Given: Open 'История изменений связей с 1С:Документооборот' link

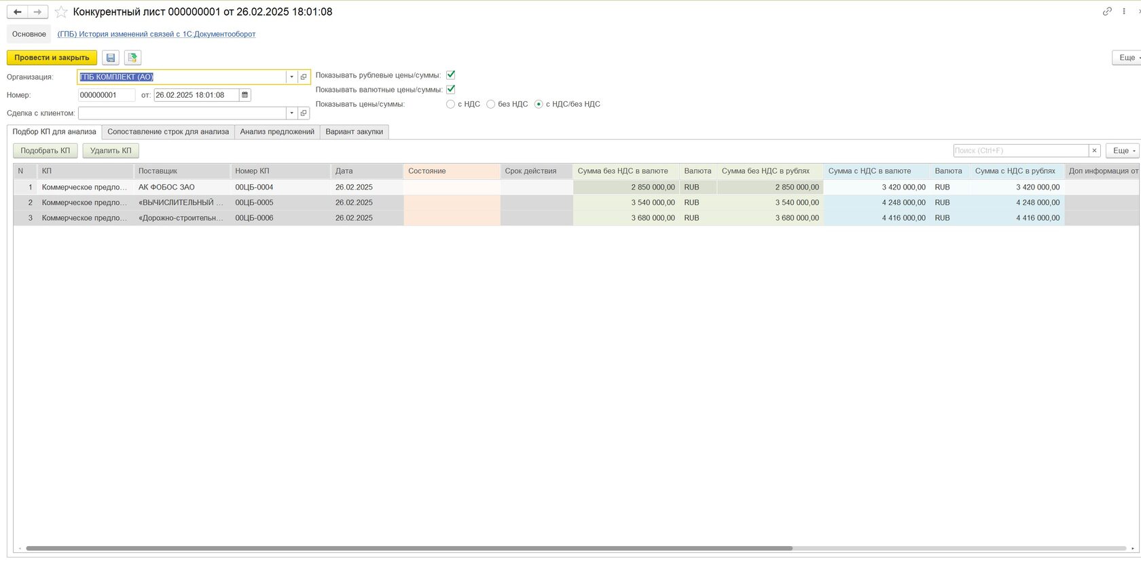Looking at the screenshot, I should point(156,34).
